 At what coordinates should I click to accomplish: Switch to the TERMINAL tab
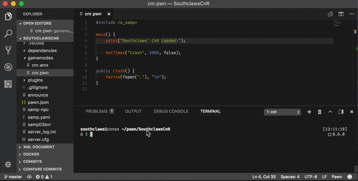[210, 111]
